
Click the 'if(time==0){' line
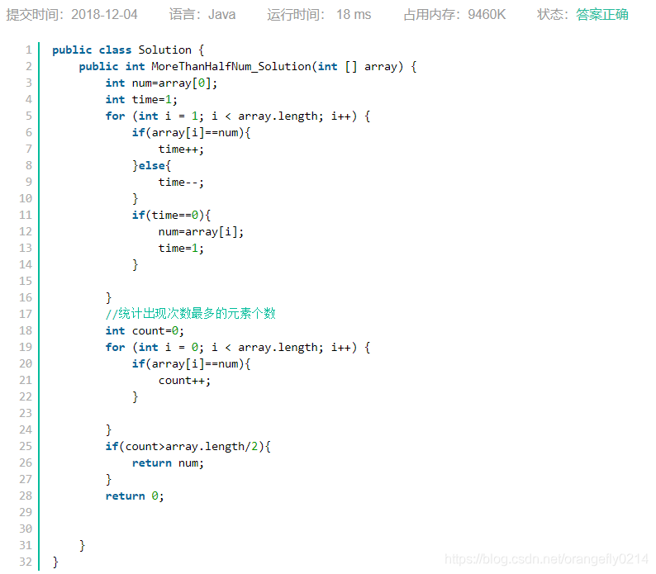tap(171, 215)
